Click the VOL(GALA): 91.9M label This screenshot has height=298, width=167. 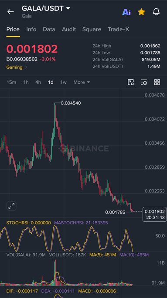click(26, 255)
